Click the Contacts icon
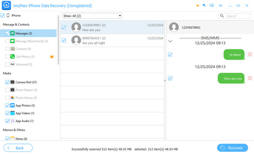254x154 pixels. tap(12, 49)
